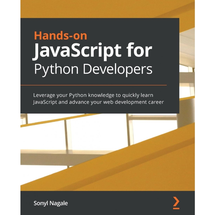The image size is (215, 215).
Task: Click subtitle line 'JavaScript and advance your web'
Action: 98,102
